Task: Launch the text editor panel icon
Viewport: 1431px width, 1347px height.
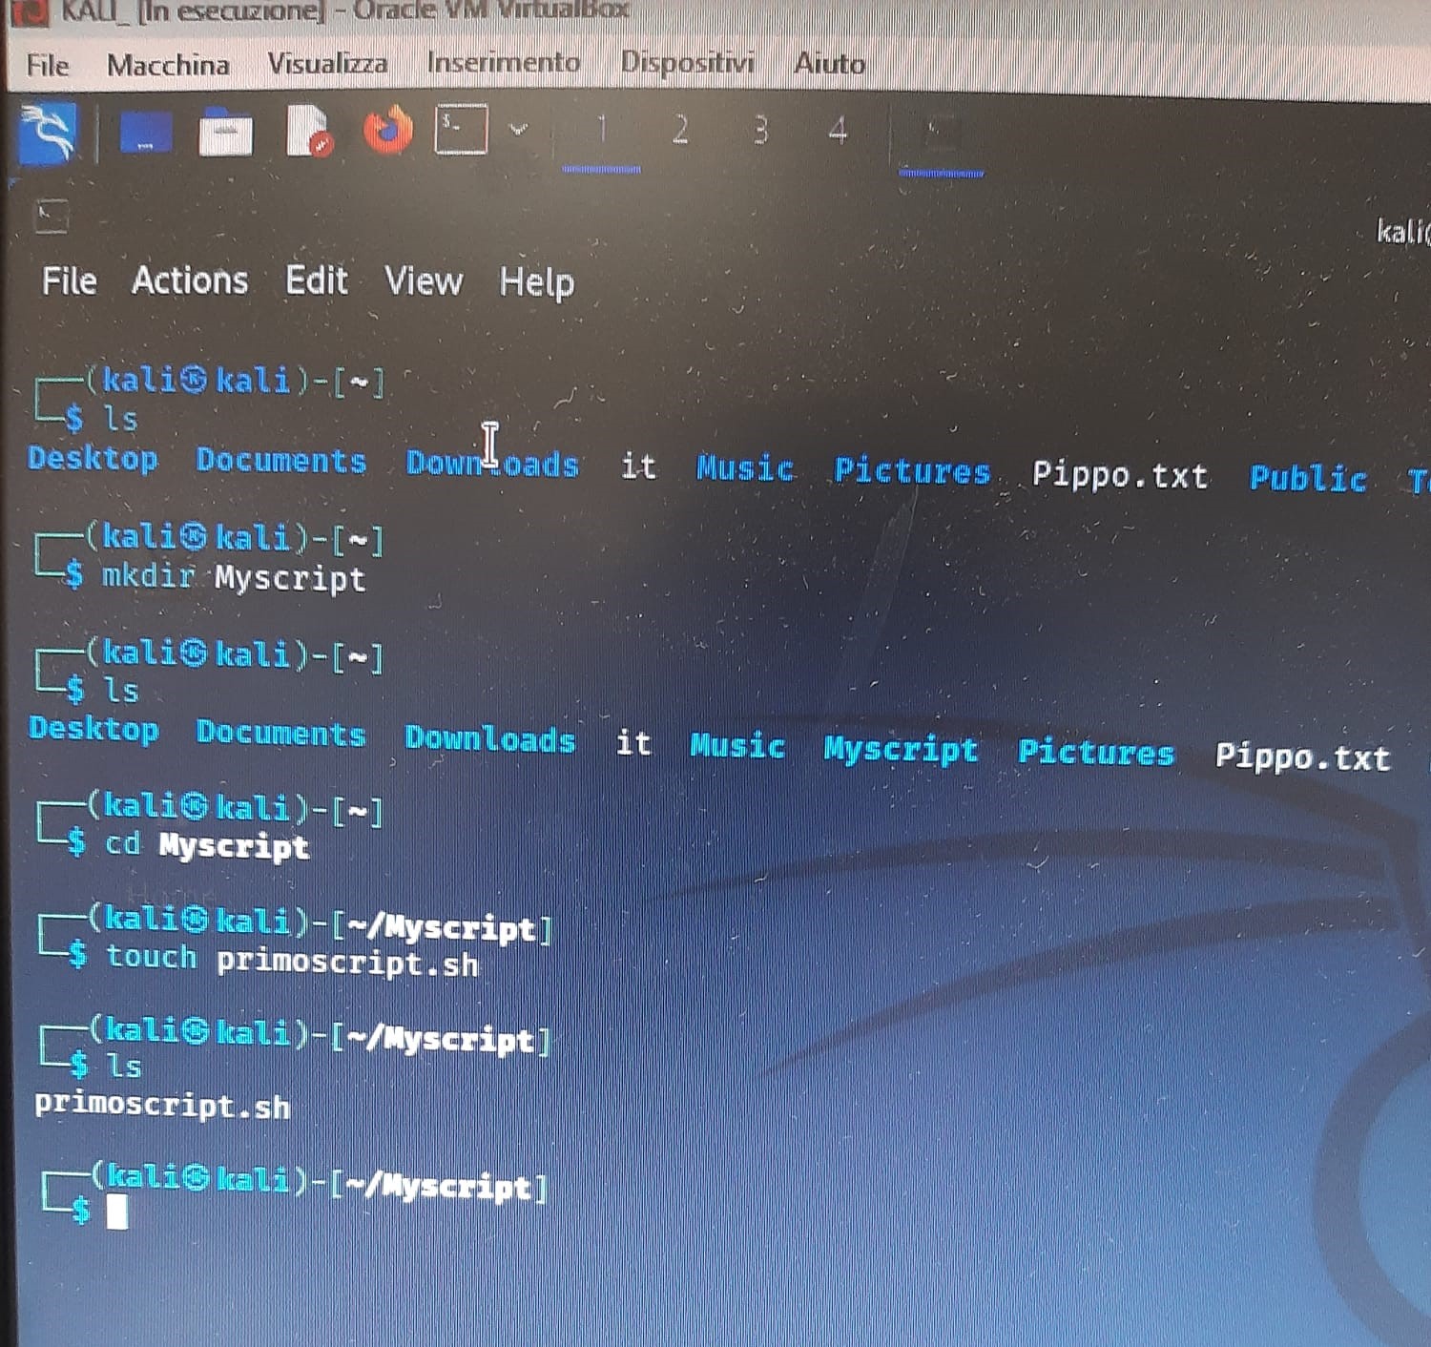Action: pos(307,131)
